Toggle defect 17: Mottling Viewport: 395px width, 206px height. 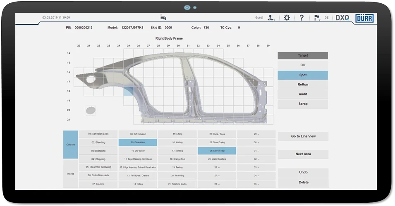click(177, 151)
